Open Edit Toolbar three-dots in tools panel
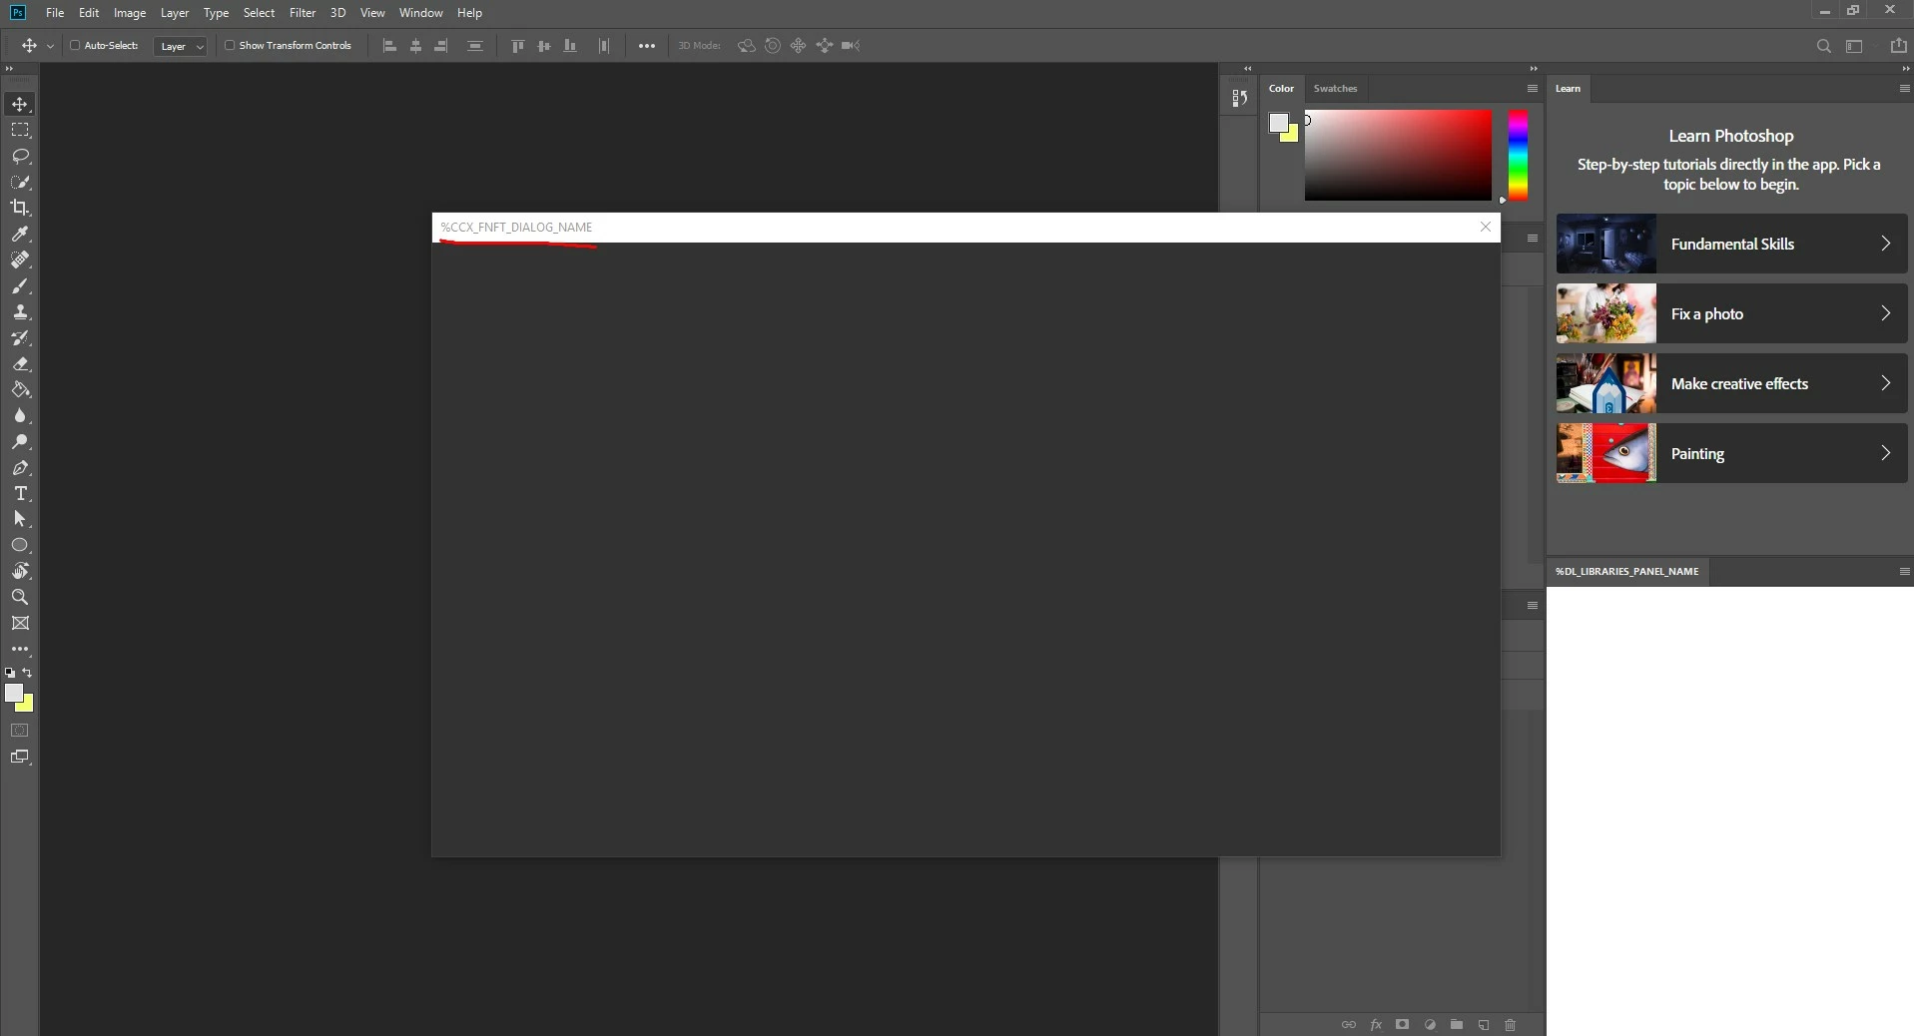The height and width of the screenshot is (1036, 1914). tap(20, 649)
